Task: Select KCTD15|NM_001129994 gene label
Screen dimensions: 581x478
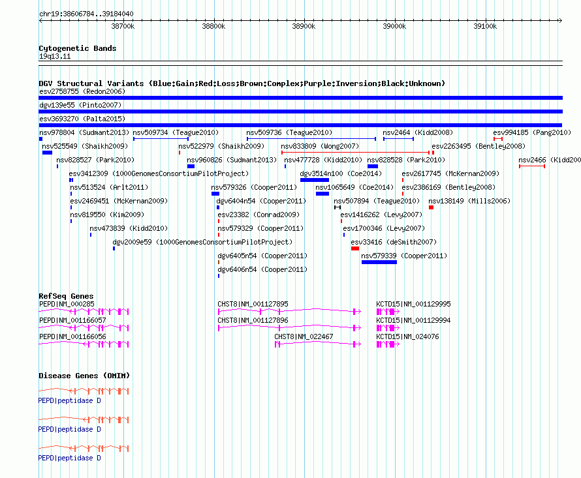Action: coord(413,320)
